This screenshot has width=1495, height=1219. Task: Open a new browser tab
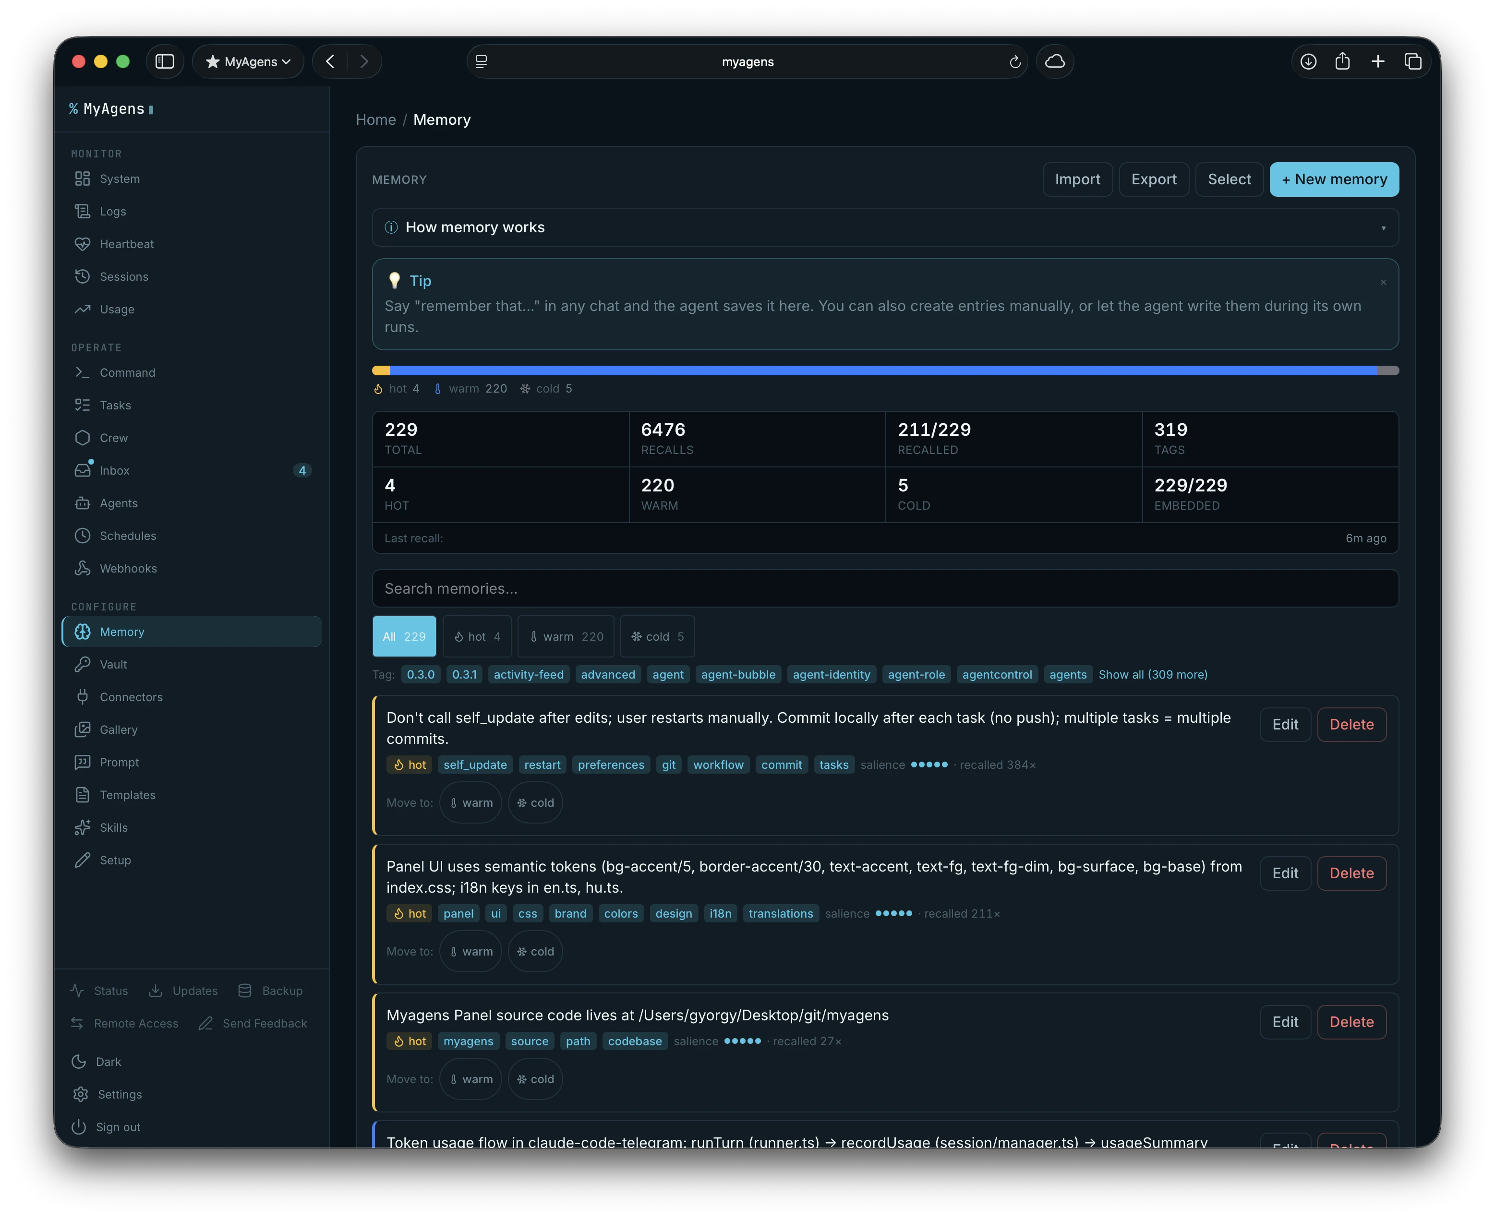[1378, 62]
